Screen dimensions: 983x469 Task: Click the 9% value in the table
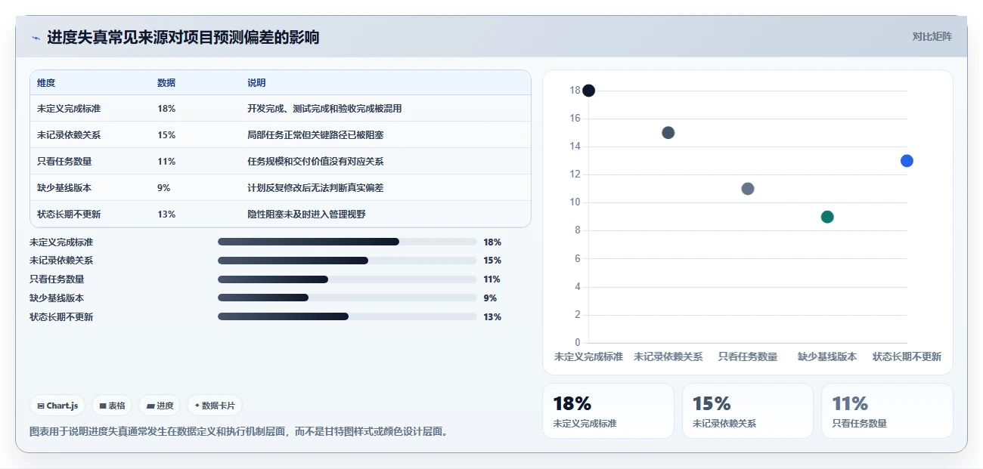[164, 188]
